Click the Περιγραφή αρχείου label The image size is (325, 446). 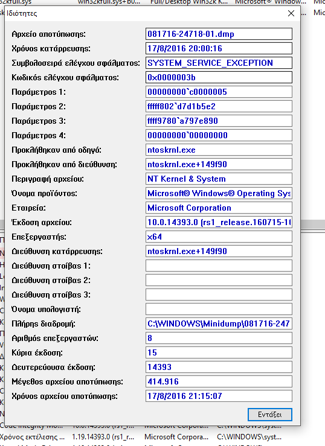pyautogui.click(x=48, y=179)
